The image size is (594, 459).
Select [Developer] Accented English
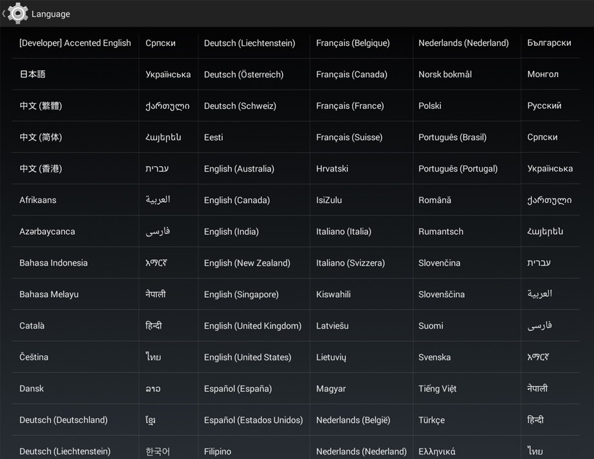point(75,43)
